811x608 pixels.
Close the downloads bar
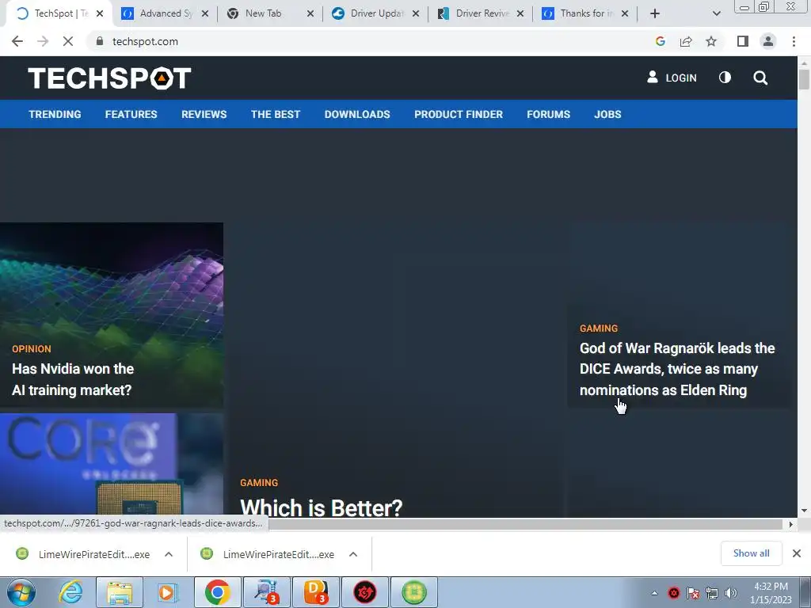click(797, 553)
